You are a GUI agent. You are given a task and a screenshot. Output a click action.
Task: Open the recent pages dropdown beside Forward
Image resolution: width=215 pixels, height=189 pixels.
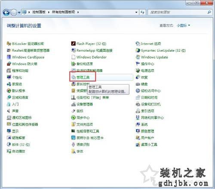tap(19, 12)
